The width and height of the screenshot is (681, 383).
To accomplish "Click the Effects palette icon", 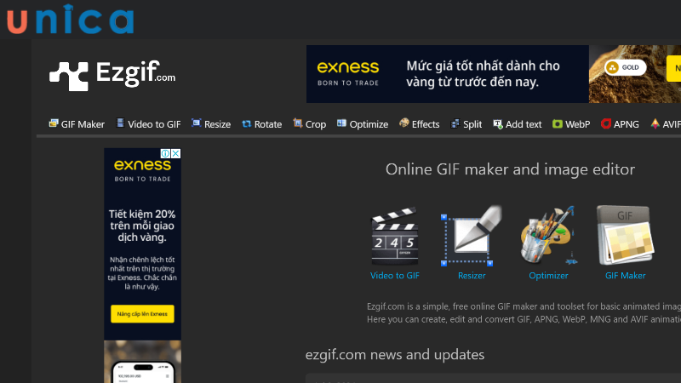I will [x=403, y=123].
